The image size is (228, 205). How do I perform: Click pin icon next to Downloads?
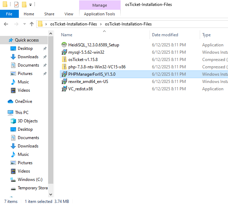pos(45,57)
